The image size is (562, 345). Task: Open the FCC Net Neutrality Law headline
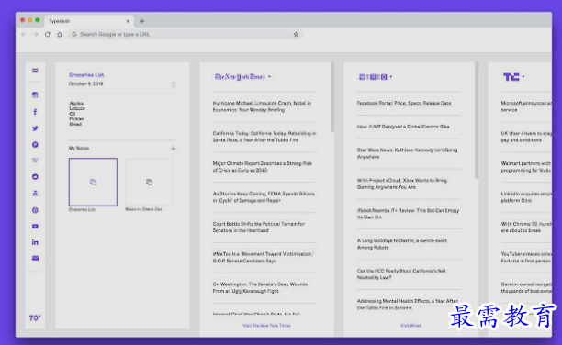point(401,274)
